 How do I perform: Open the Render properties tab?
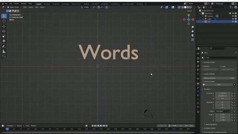(x=198, y=58)
